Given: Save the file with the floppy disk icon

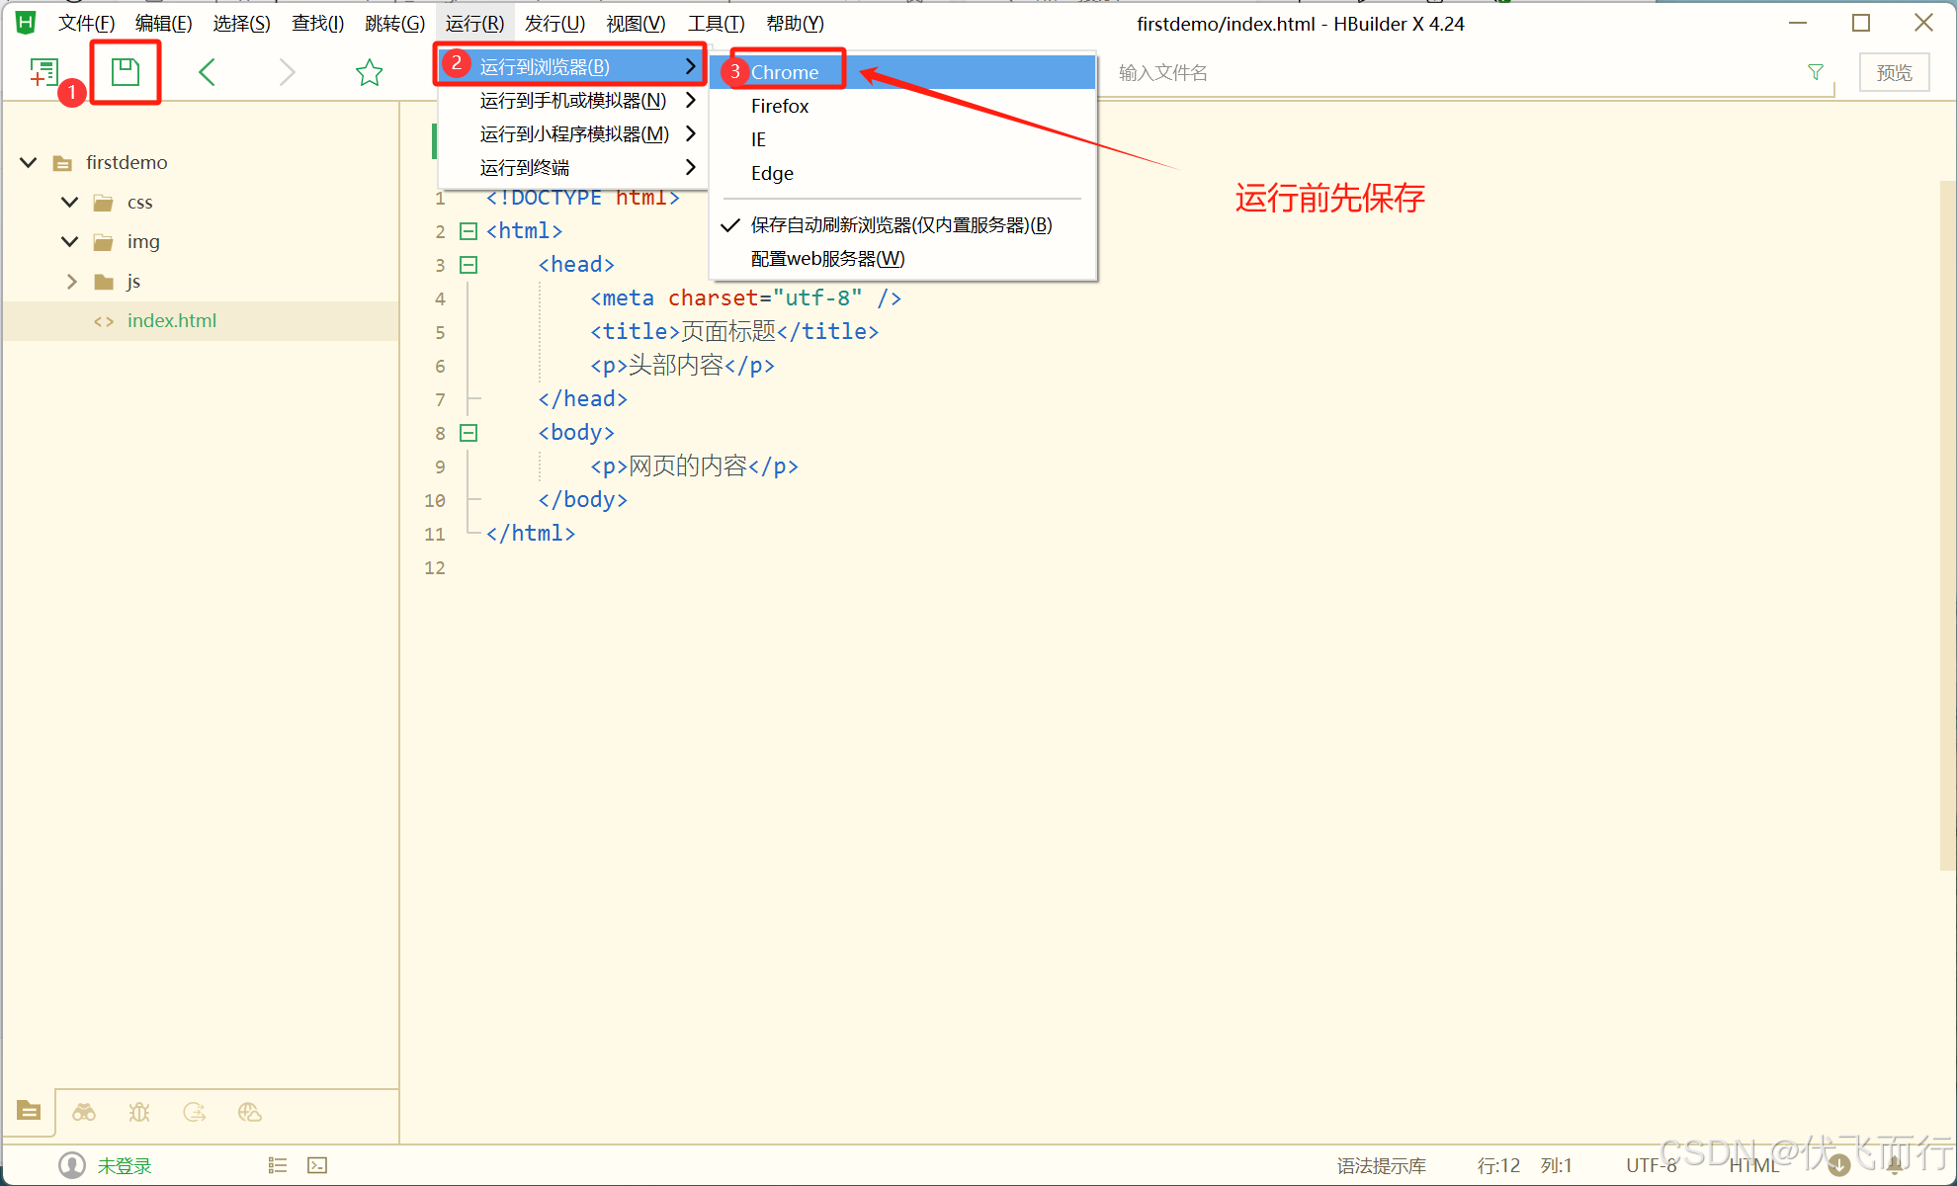Looking at the screenshot, I should [x=125, y=70].
